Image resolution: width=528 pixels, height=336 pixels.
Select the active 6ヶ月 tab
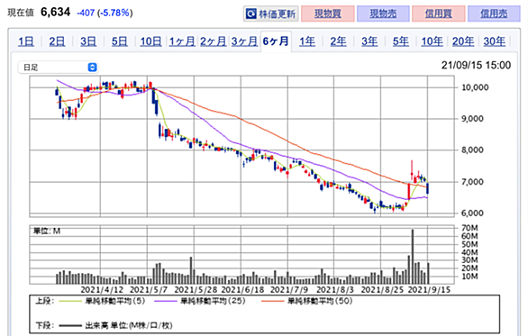click(x=276, y=41)
